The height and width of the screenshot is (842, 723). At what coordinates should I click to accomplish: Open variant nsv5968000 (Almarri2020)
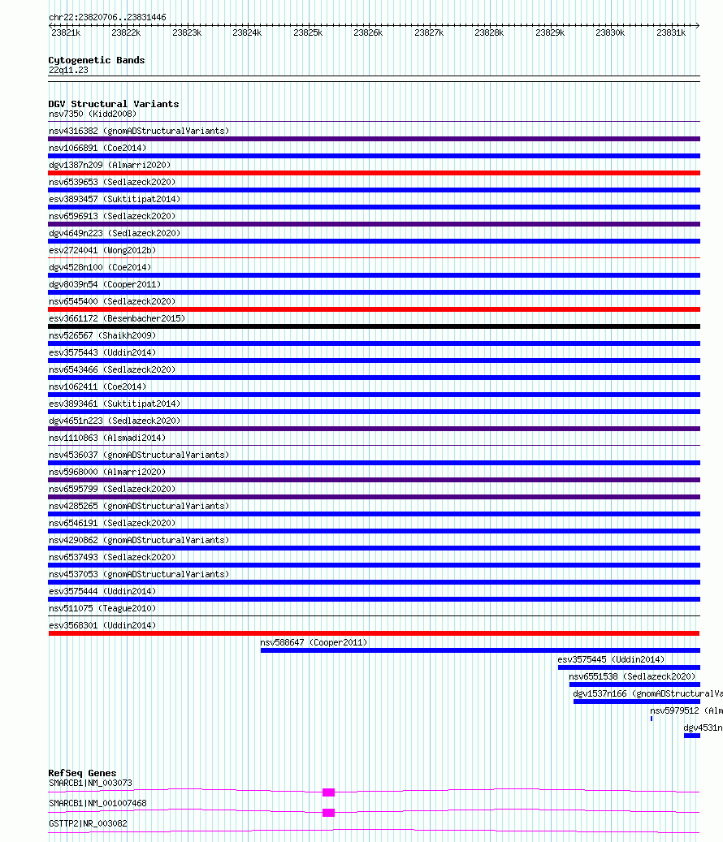pos(107,472)
